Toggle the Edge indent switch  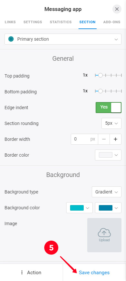(x=109, y=108)
